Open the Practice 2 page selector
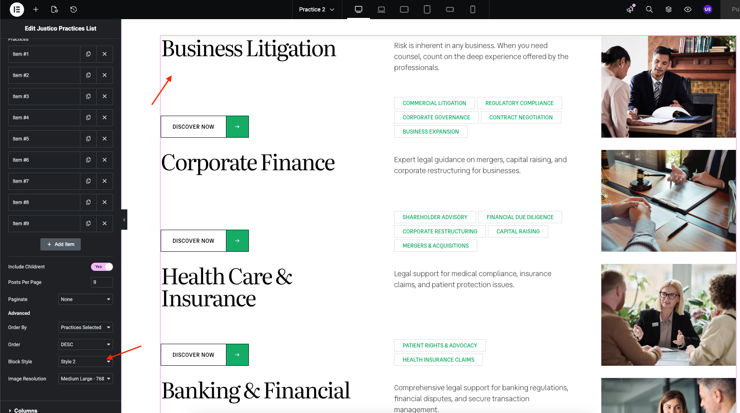Screen dimensions: 740x413 coord(317,9)
